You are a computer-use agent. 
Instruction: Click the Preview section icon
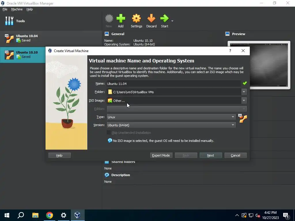click(x=228, y=34)
